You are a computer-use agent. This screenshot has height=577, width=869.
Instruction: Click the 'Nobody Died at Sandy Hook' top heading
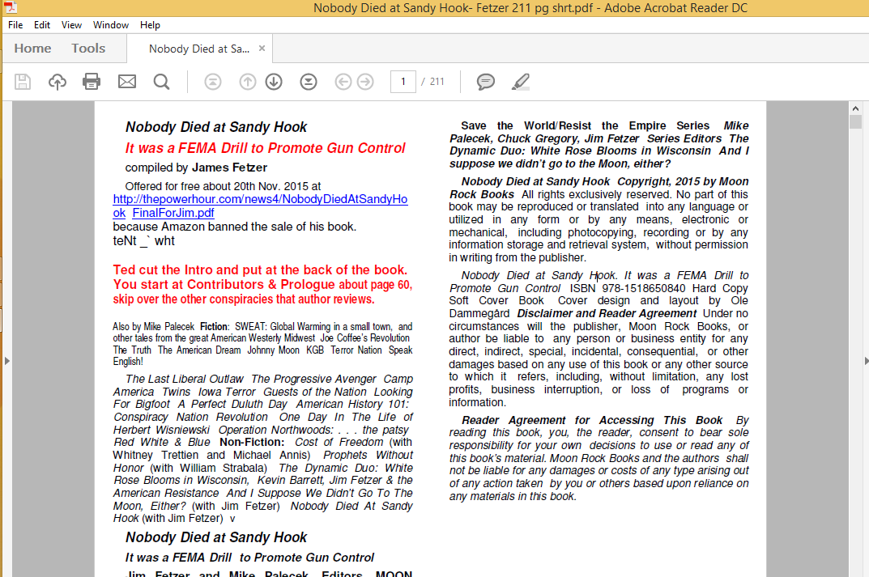pyautogui.click(x=216, y=127)
